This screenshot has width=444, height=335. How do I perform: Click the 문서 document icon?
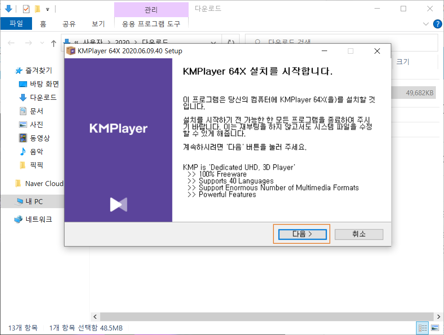click(23, 111)
